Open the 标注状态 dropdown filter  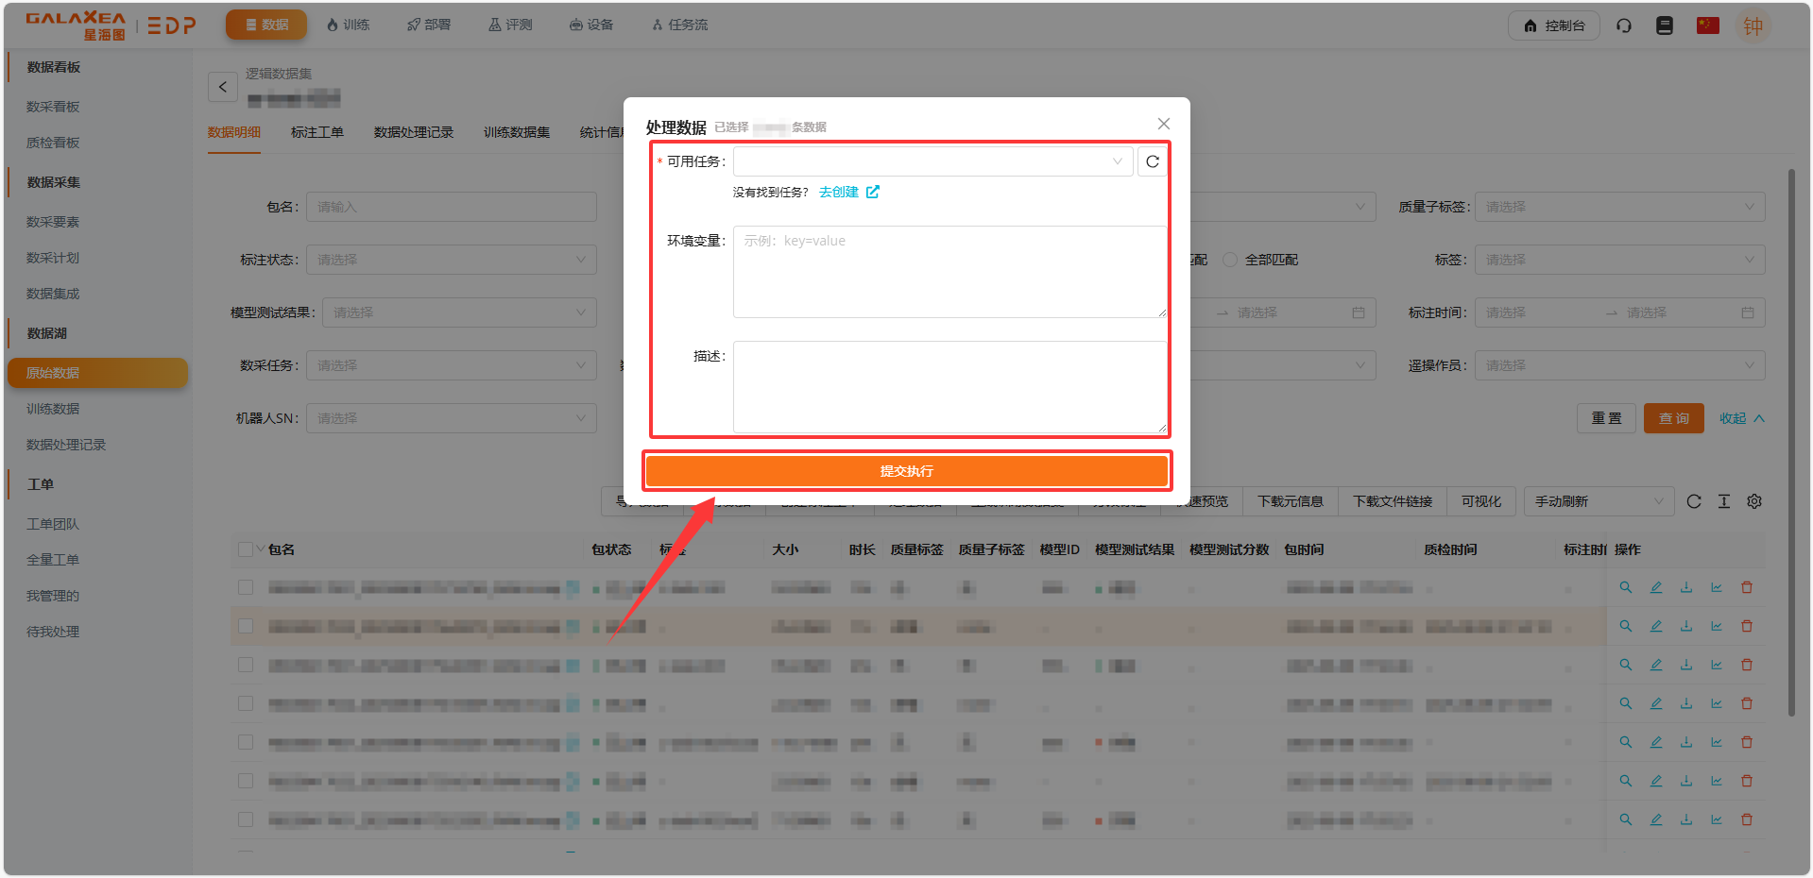point(451,260)
